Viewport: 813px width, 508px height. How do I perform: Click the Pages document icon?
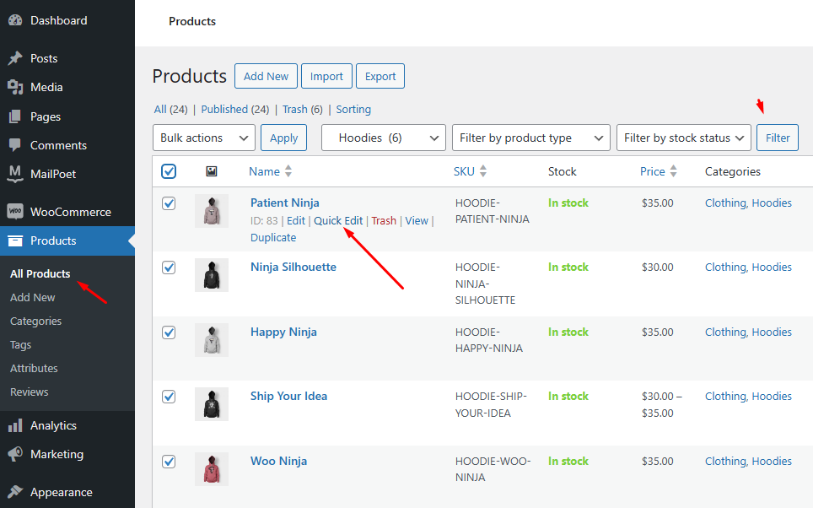[x=15, y=116]
